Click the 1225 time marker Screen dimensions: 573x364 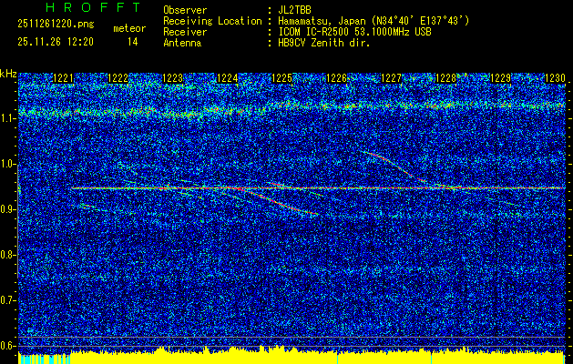(x=282, y=78)
